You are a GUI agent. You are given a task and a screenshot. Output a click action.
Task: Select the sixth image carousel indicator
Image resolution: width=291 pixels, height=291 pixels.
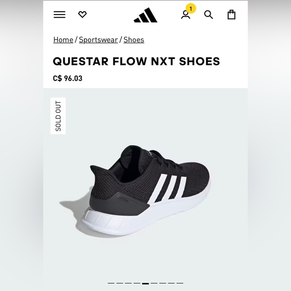pyautogui.click(x=154, y=283)
